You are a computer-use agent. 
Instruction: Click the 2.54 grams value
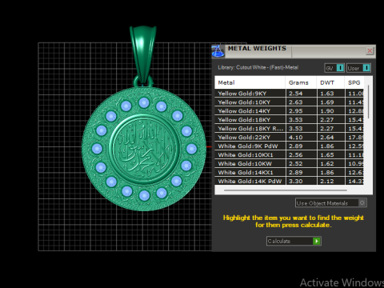point(296,94)
